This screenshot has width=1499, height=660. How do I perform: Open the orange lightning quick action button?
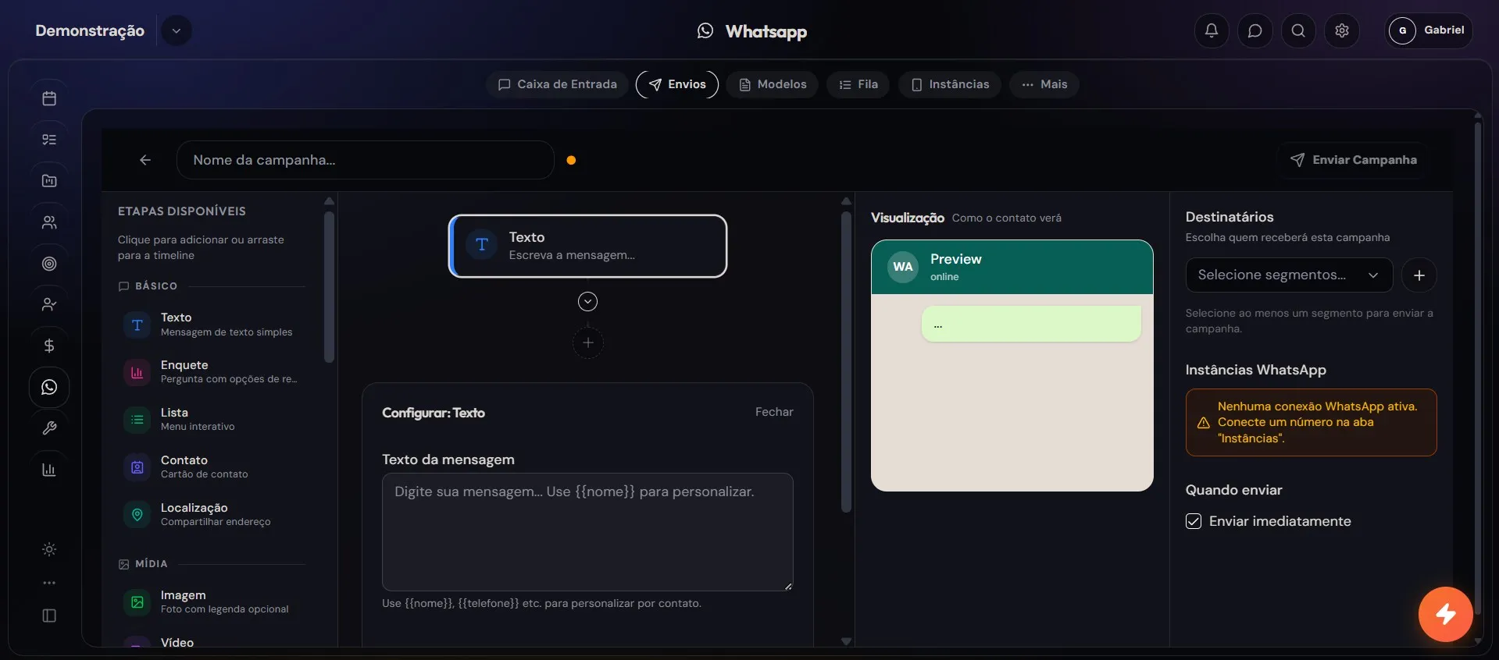pyautogui.click(x=1446, y=614)
